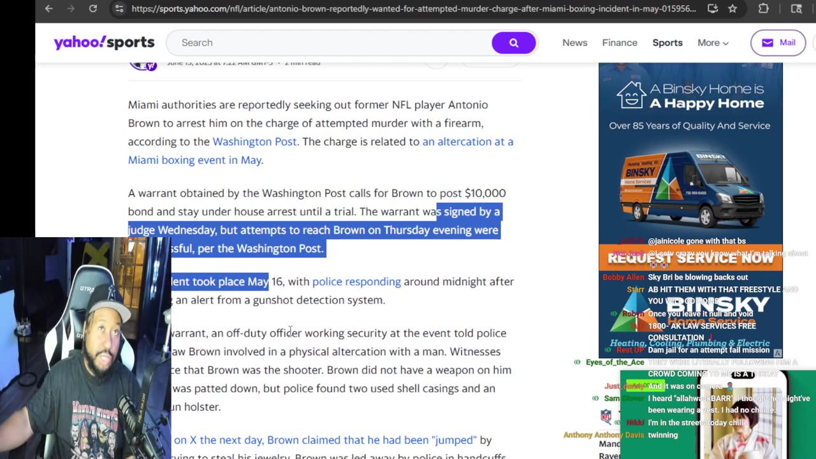Bookmark this page with the star icon

tap(732, 8)
